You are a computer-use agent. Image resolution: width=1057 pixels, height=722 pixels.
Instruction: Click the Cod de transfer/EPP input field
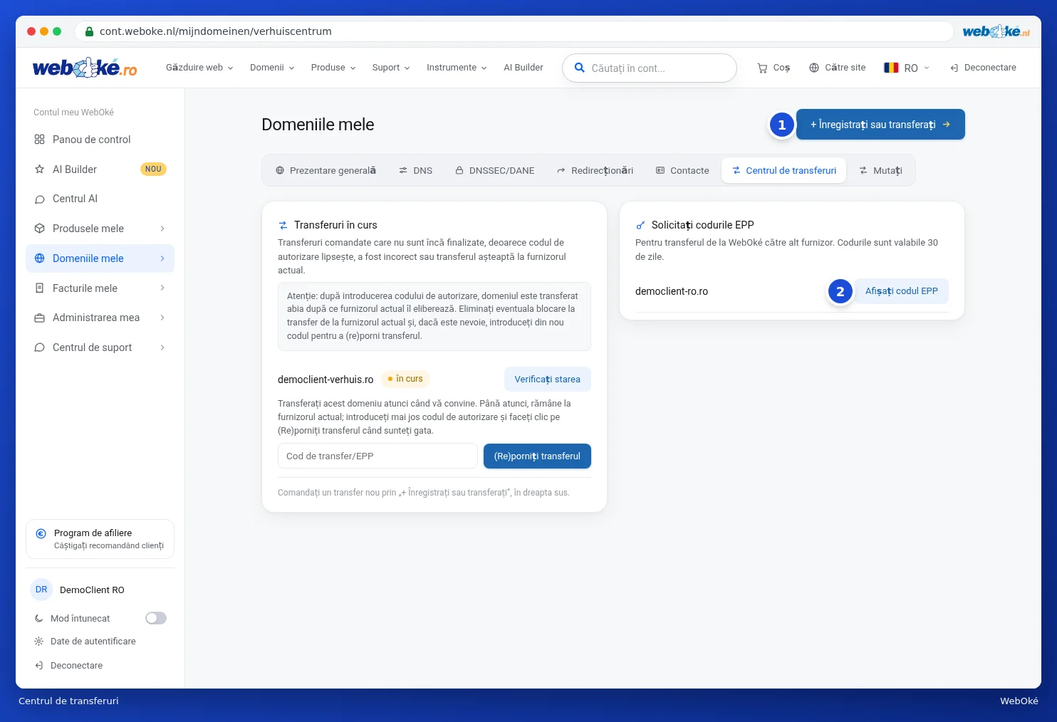377,456
